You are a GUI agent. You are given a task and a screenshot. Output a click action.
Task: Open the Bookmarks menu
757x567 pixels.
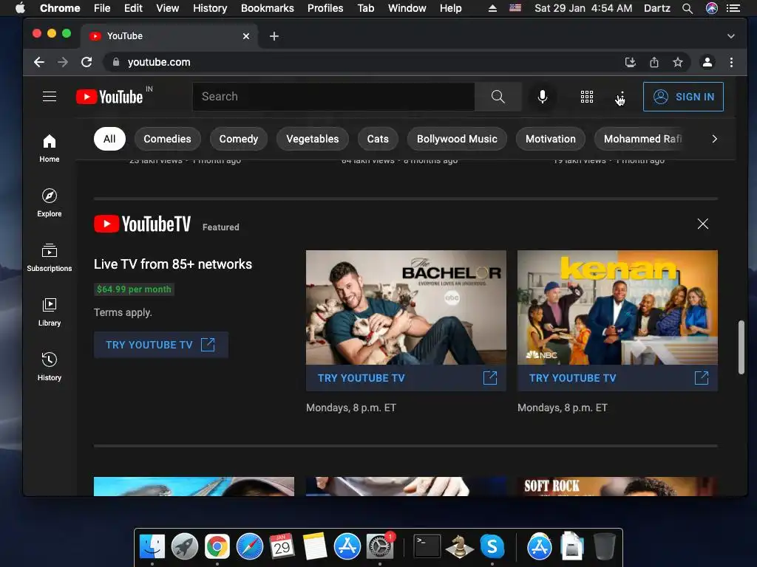pos(267,8)
